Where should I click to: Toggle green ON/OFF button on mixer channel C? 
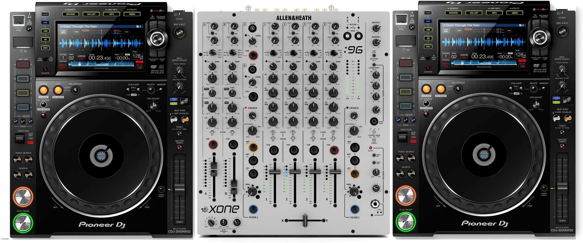point(252,28)
